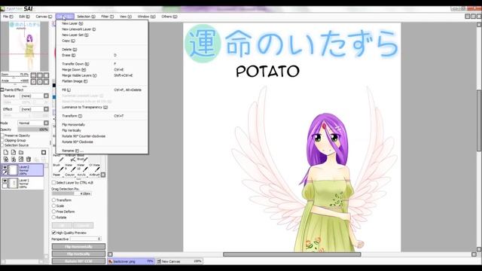Click the third zoom button beside Zoom slider
The width and height of the screenshot is (482, 271).
[46, 75]
